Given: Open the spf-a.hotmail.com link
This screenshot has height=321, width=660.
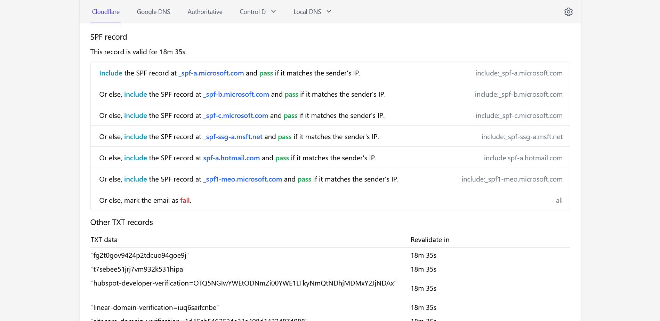Looking at the screenshot, I should pos(231,158).
